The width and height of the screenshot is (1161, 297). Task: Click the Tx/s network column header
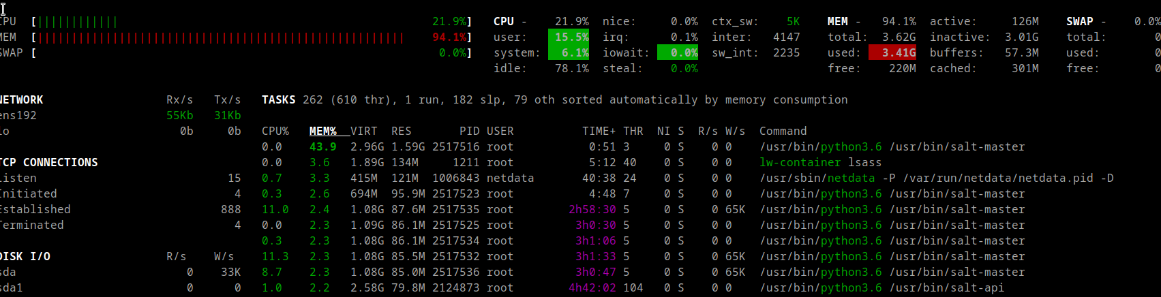pyautogui.click(x=228, y=100)
